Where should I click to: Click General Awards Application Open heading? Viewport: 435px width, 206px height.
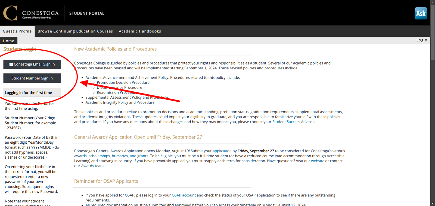point(138,137)
